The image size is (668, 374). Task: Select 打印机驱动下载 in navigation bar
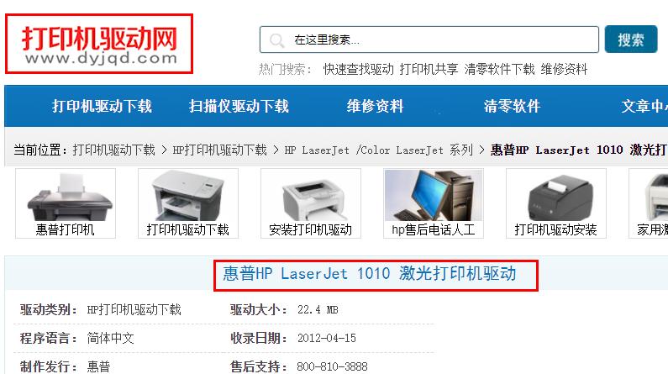tap(102, 106)
